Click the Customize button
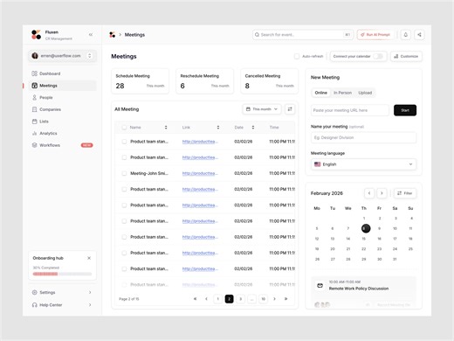The height and width of the screenshot is (341, 454). [x=406, y=56]
